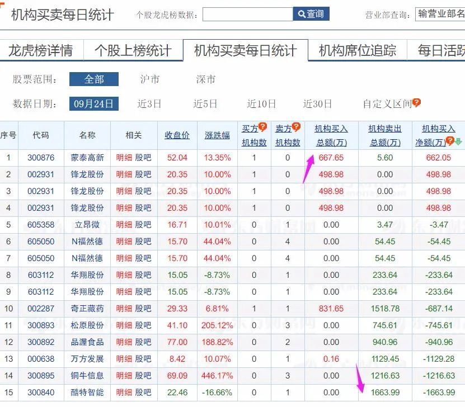465x407 pixels.
Task: Open 铜牛信息 stock name link
Action: coord(87,376)
